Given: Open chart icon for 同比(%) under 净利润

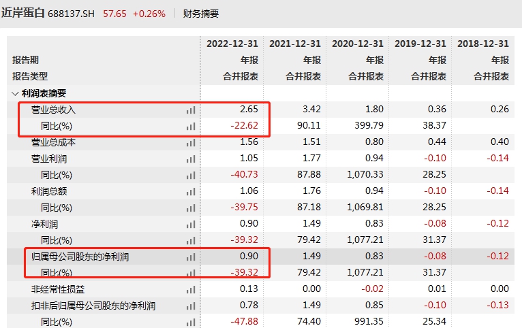Looking at the screenshot, I should (191, 241).
